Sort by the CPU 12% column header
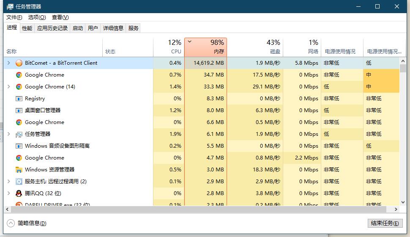The image size is (410, 237). coord(169,47)
